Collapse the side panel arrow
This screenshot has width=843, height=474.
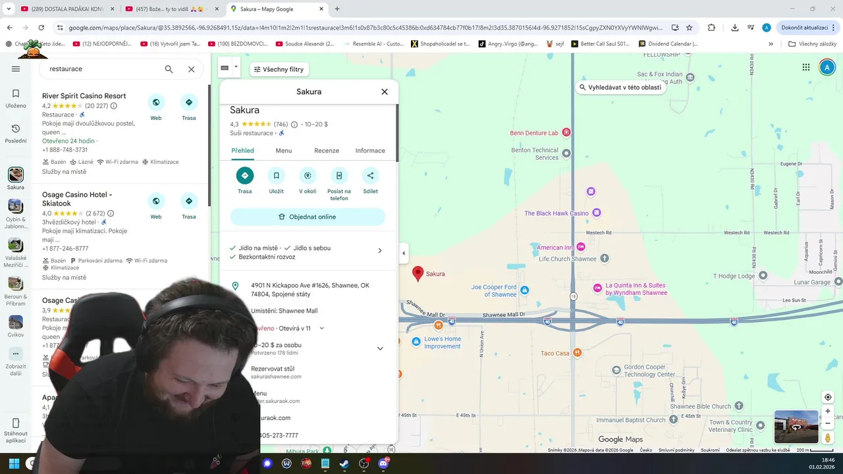(x=404, y=253)
